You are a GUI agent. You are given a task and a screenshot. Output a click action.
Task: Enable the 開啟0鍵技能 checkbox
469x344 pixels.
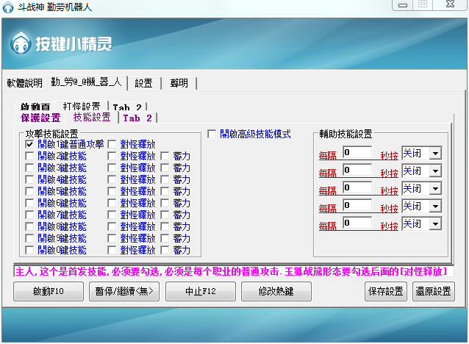click(x=29, y=250)
